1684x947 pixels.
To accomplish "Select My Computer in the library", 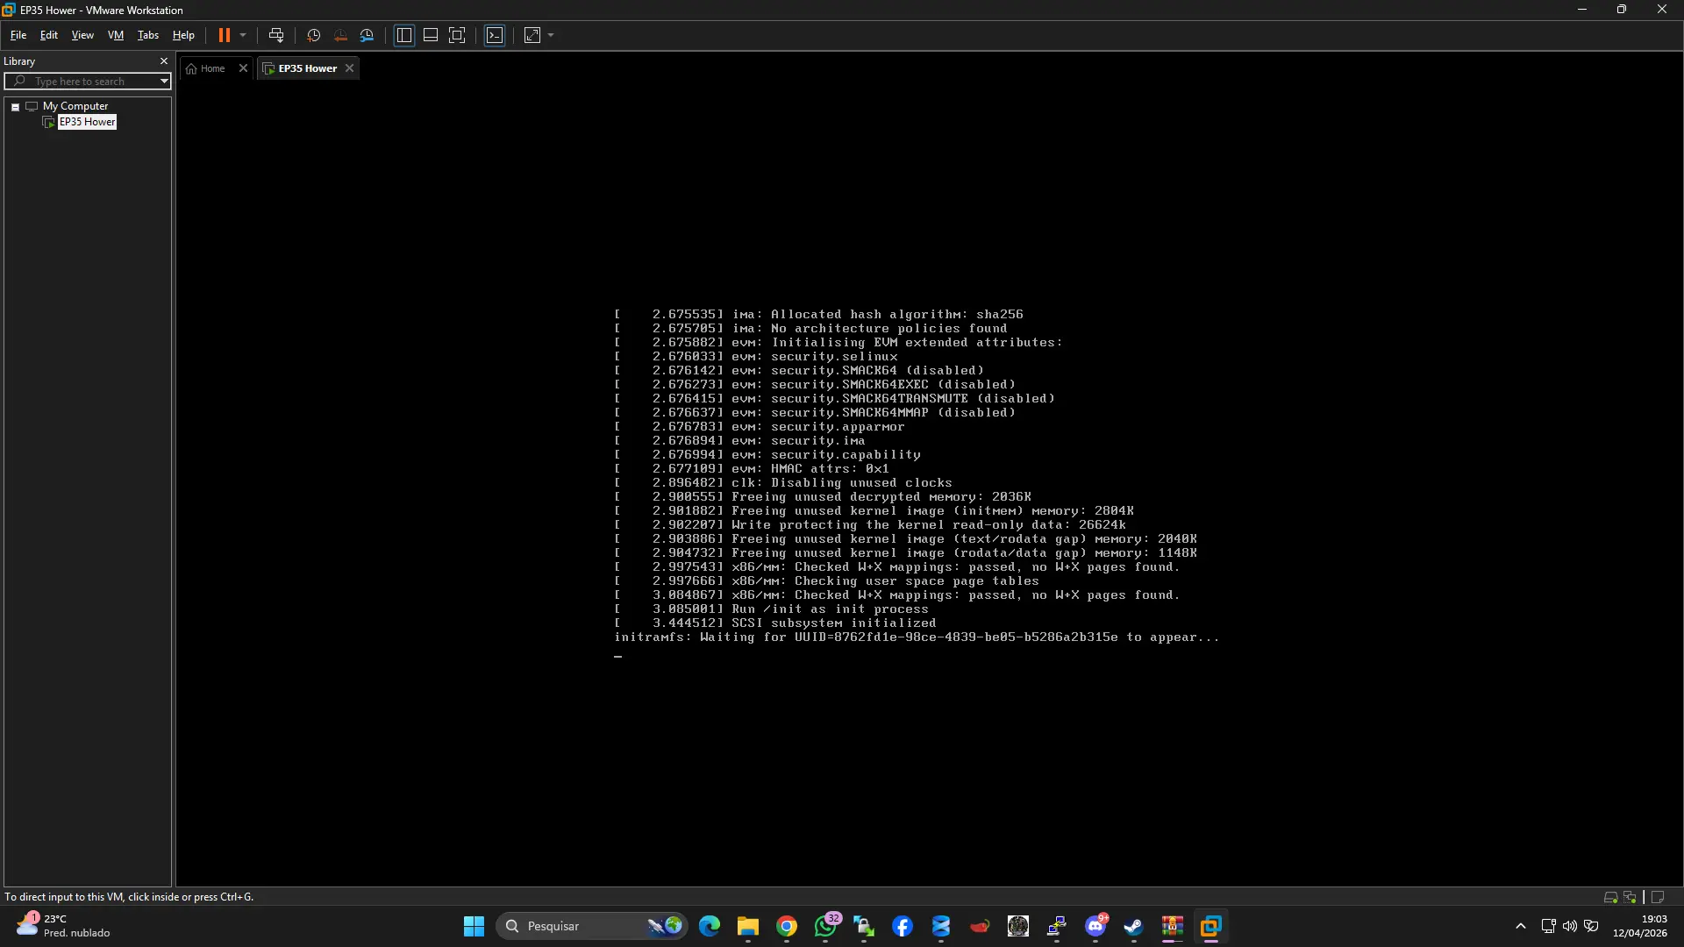I will [75, 106].
